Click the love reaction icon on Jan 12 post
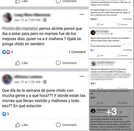This screenshot has height=131, width=134. pos(8,52)
